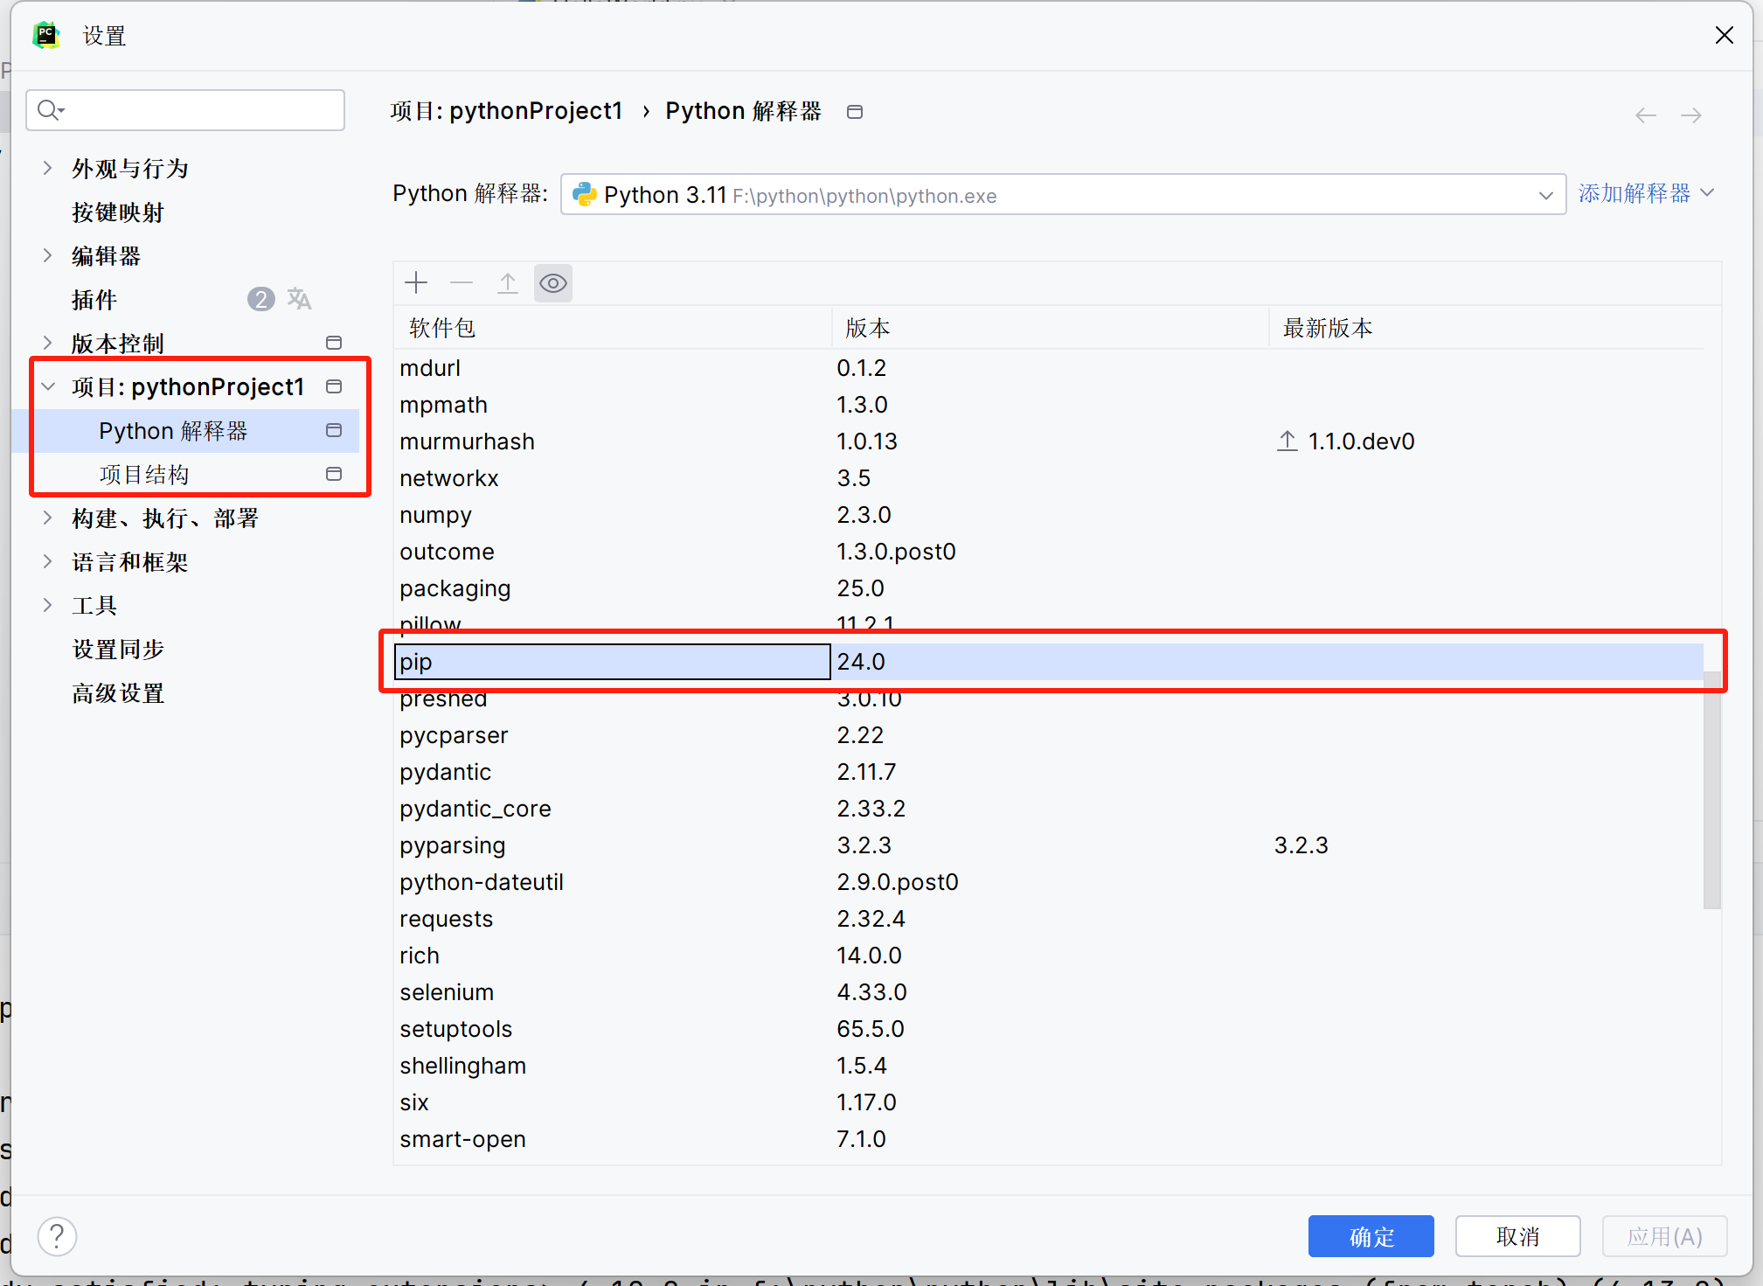Click the 应用(A) button
This screenshot has width=1763, height=1286.
(1664, 1236)
